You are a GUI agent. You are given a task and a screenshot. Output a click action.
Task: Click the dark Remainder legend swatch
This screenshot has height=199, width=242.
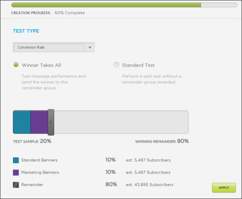(x=16, y=185)
